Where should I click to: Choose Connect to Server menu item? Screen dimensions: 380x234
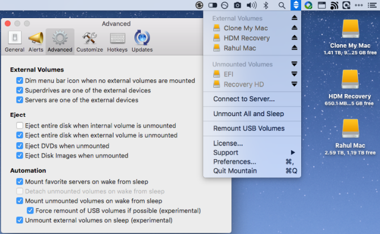coord(244,99)
